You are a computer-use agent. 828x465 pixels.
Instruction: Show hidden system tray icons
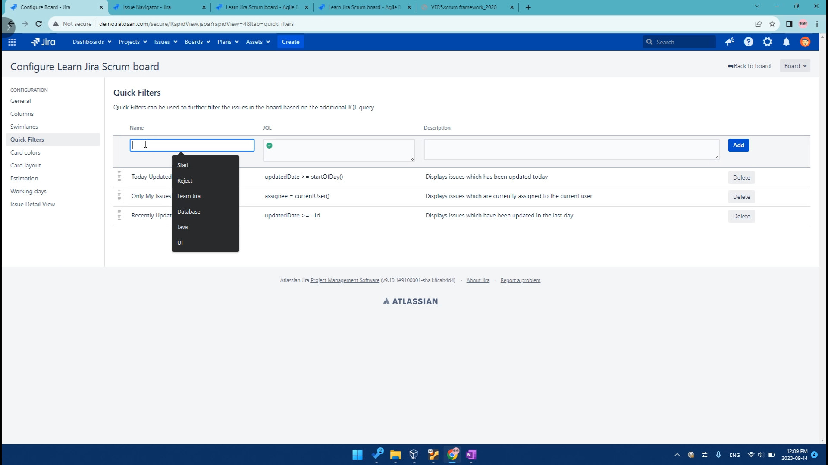pyautogui.click(x=677, y=455)
